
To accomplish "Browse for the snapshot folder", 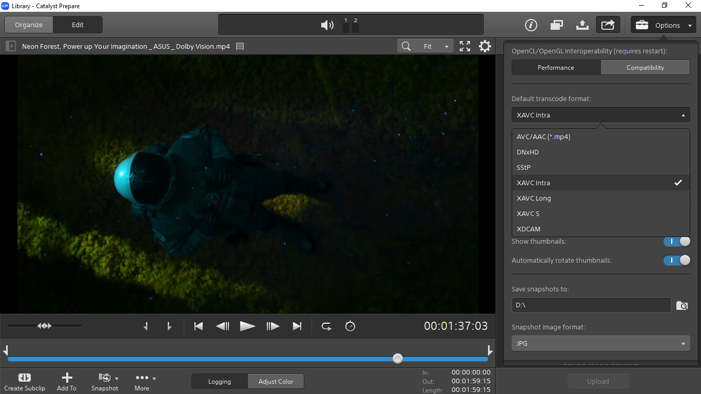I will point(682,306).
